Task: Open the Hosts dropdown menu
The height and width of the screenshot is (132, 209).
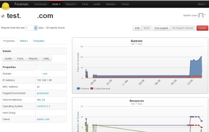Action: [56, 4]
